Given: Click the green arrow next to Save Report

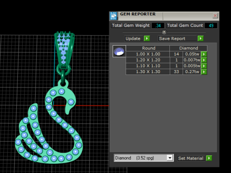Looking at the screenshot, I should [201, 38].
